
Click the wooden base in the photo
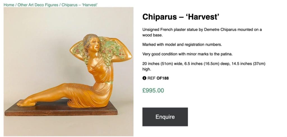pyautogui.click(x=61, y=110)
